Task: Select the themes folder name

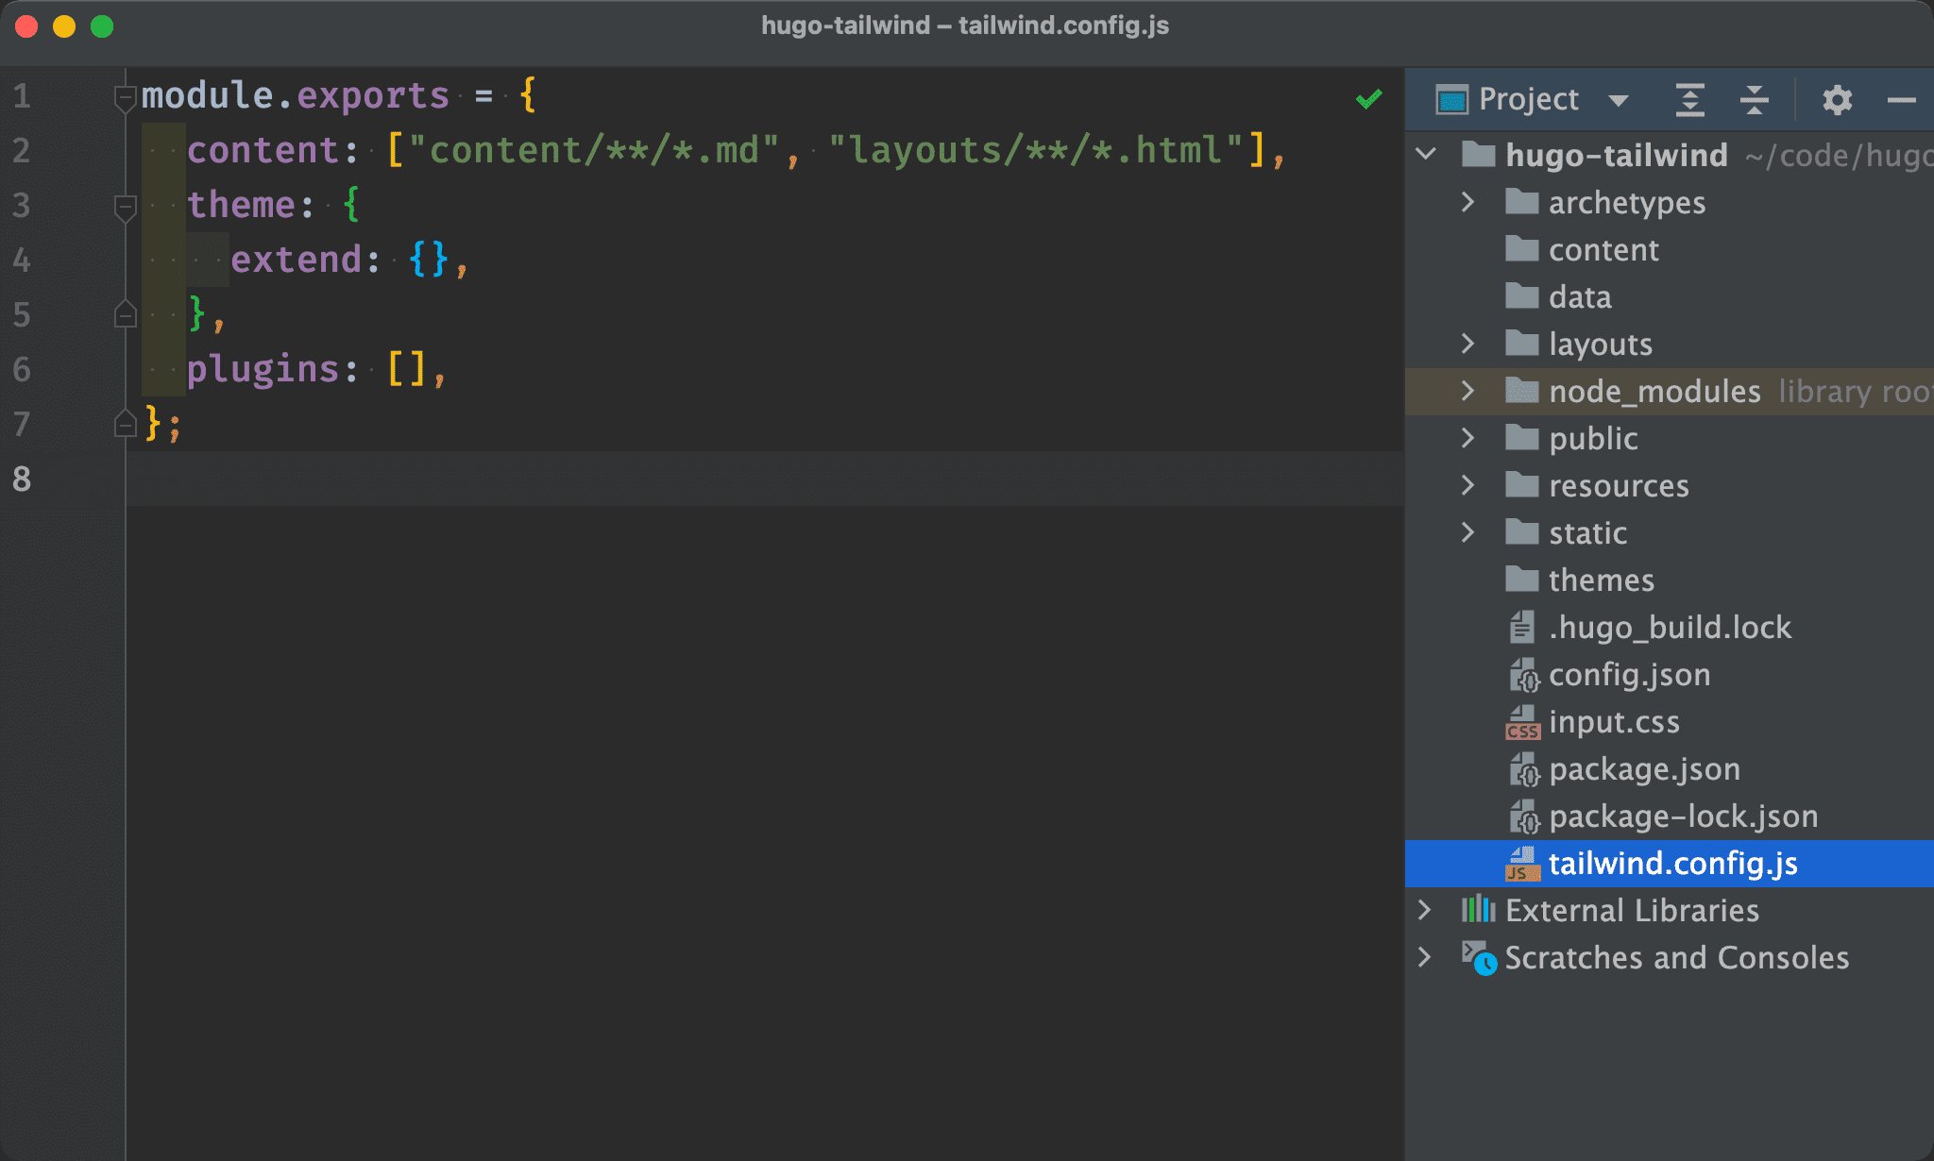Action: tap(1602, 580)
